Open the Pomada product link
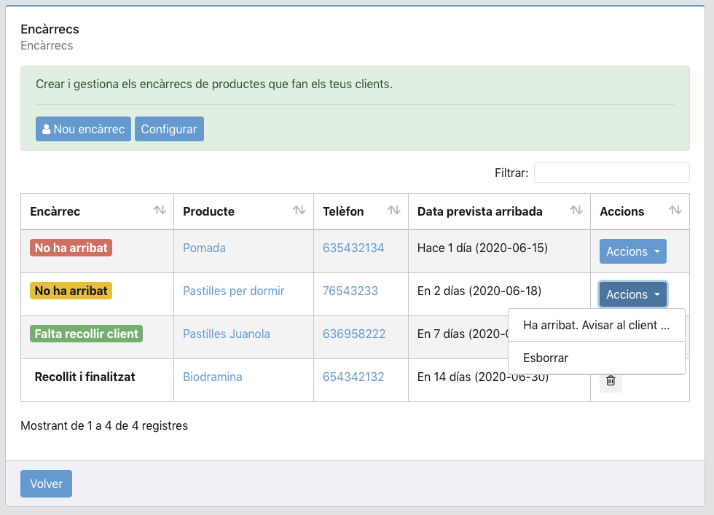Viewport: 714px width, 515px height. click(x=204, y=248)
